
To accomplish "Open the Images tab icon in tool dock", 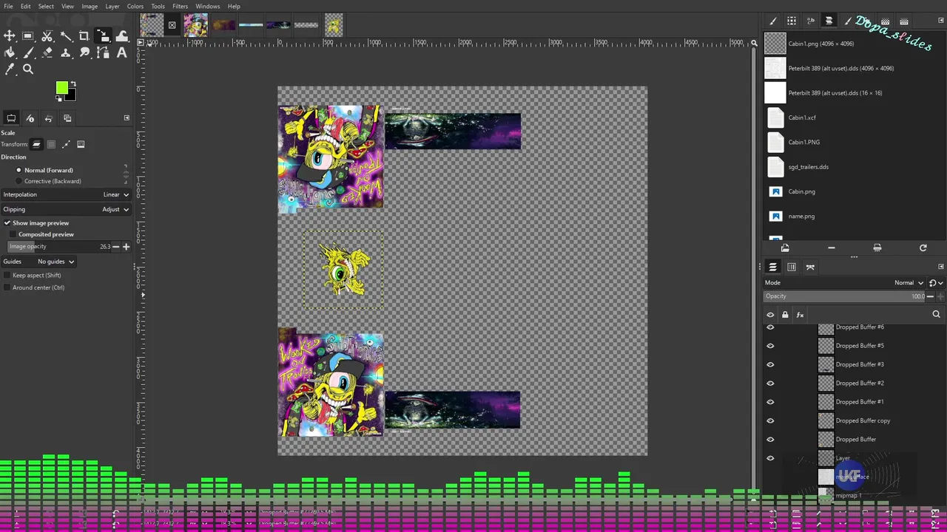I will coord(67,118).
